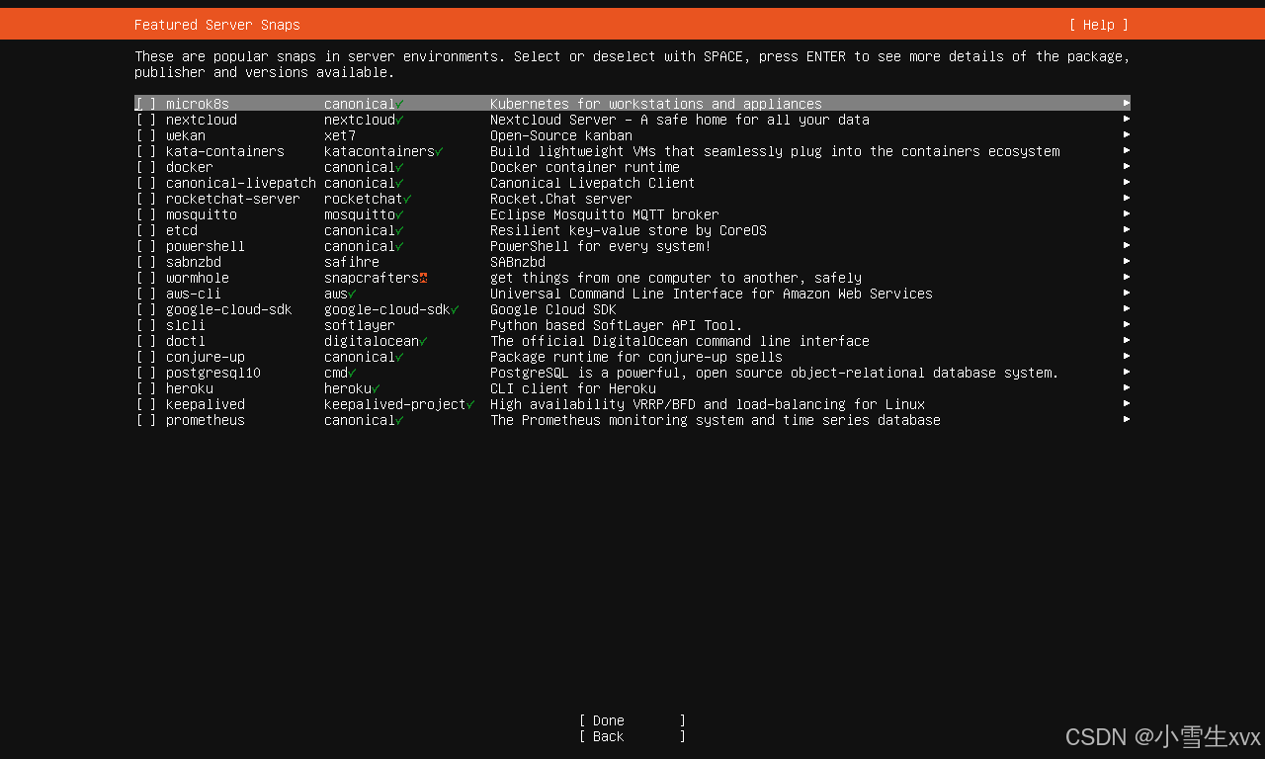This screenshot has width=1265, height=759.
Task: Select the google-cloud-sdk snap name
Action: pyautogui.click(x=229, y=309)
